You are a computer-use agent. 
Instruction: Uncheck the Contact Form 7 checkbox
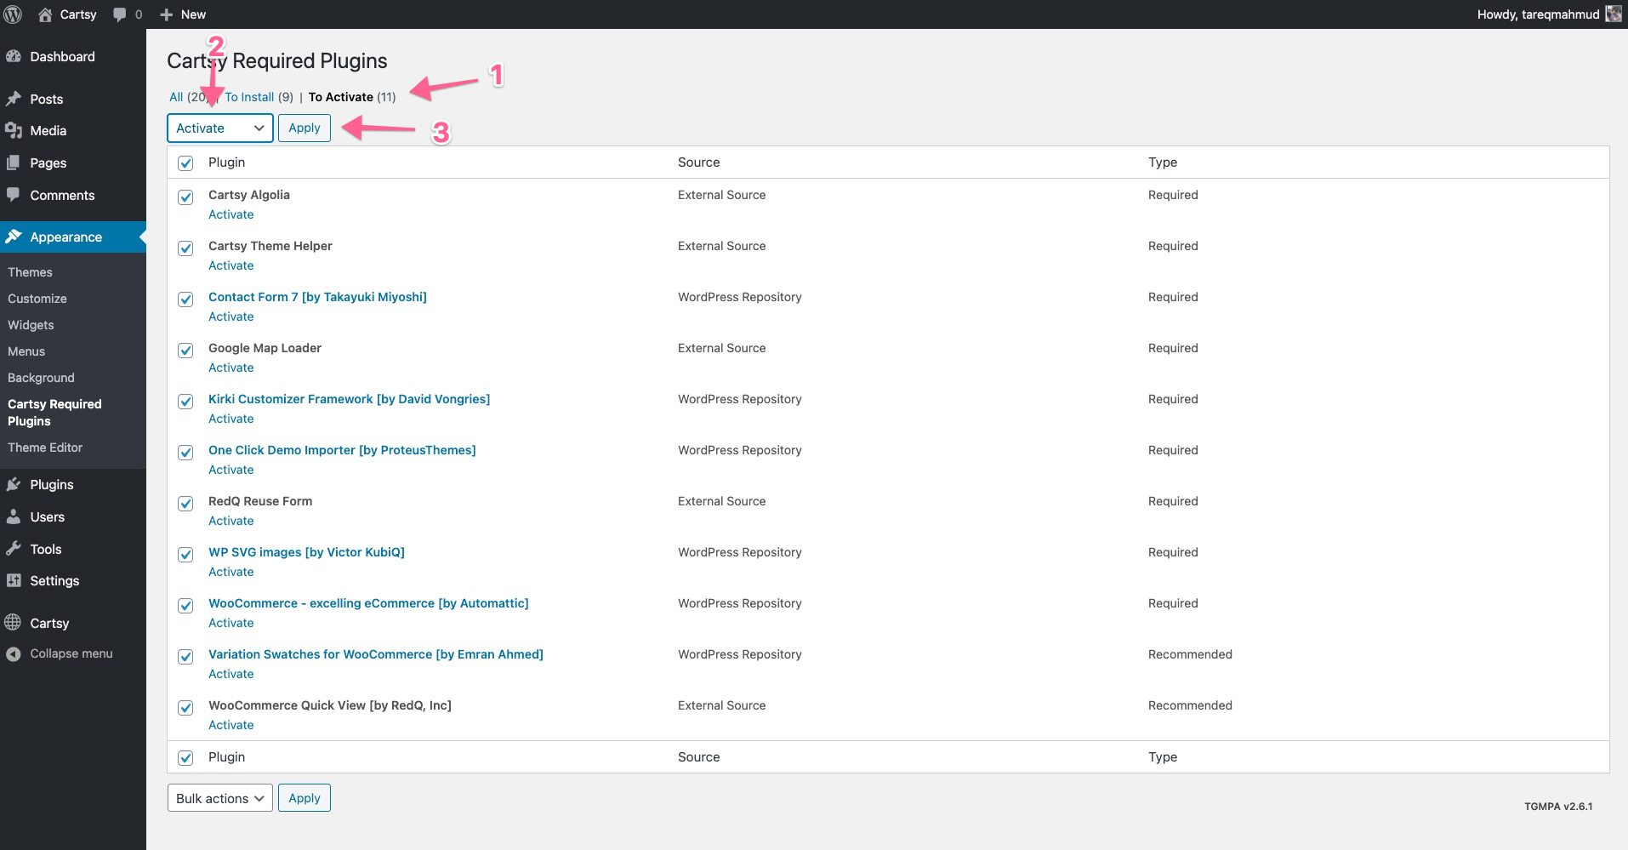185,299
